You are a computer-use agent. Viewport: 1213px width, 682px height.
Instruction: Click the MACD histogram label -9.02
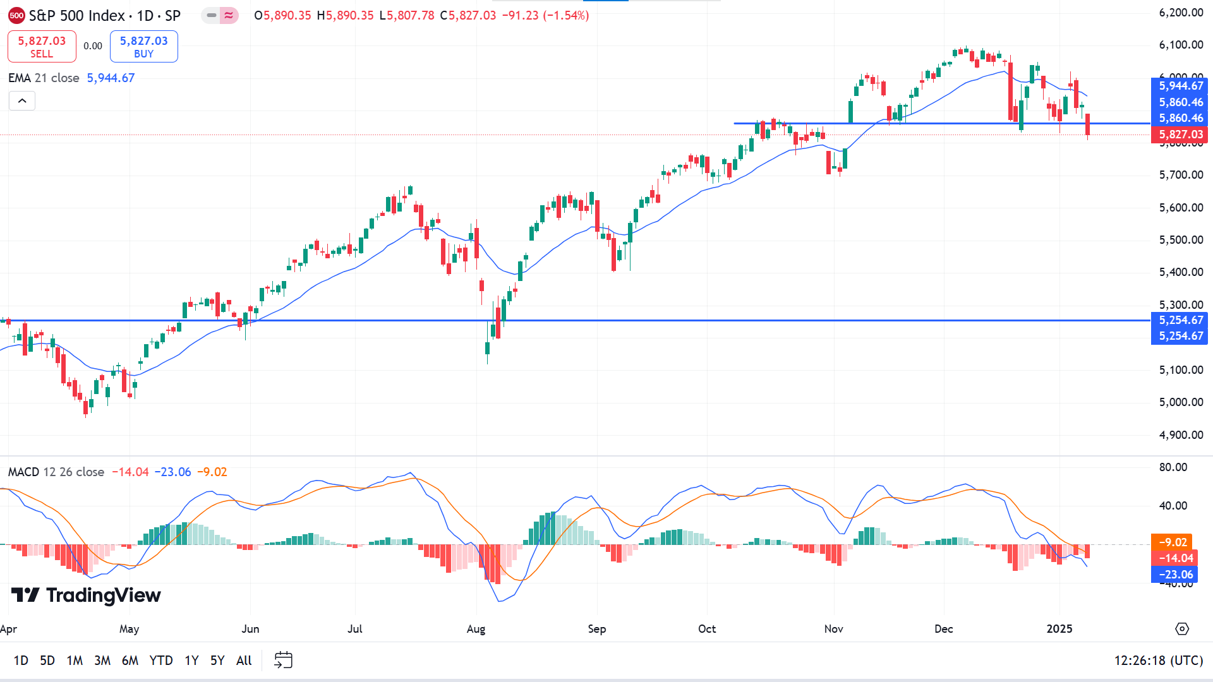(1172, 542)
